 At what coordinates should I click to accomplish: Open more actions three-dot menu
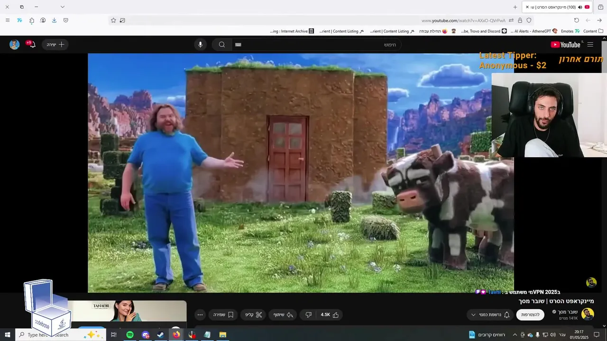200,314
